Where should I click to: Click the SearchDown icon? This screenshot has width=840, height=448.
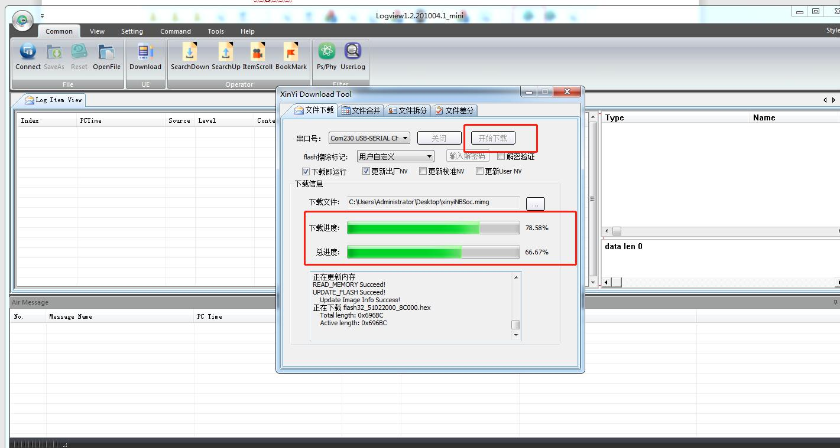[190, 52]
